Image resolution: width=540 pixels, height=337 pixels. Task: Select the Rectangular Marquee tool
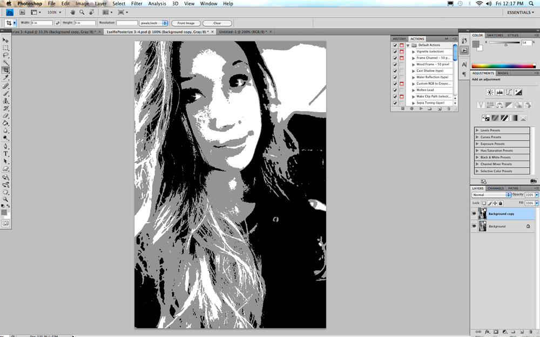point(5,48)
